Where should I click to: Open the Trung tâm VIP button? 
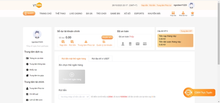(x=186, y=31)
